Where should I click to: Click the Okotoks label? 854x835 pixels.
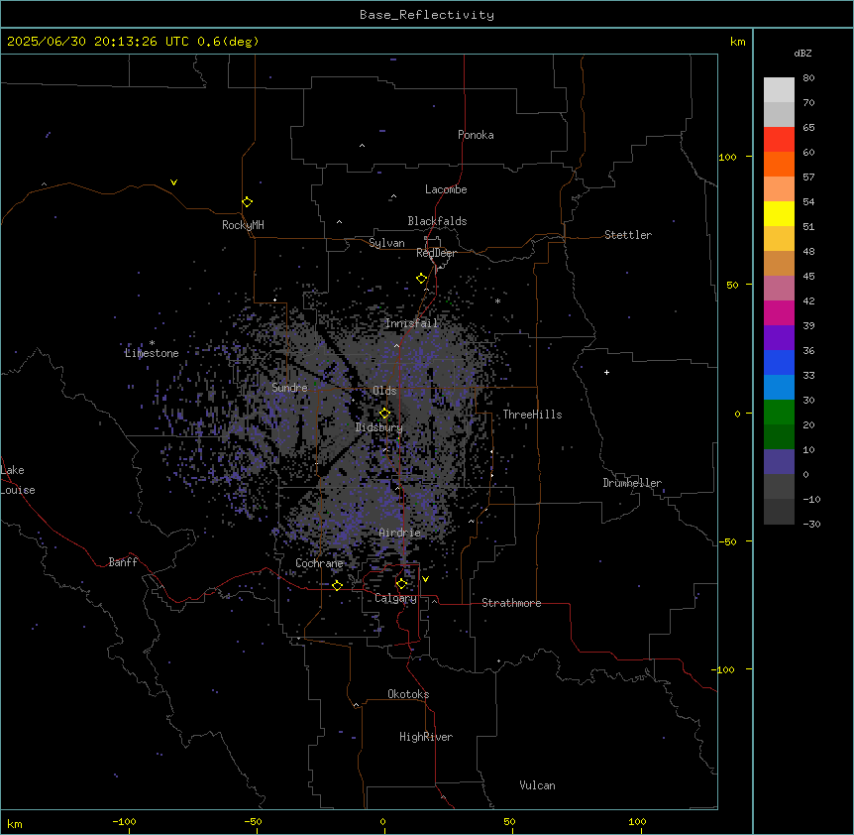pyautogui.click(x=408, y=694)
